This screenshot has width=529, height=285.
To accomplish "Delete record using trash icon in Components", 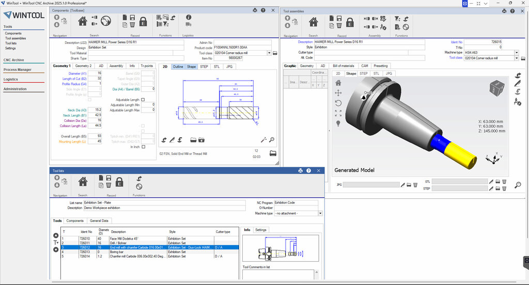I will click(132, 25).
